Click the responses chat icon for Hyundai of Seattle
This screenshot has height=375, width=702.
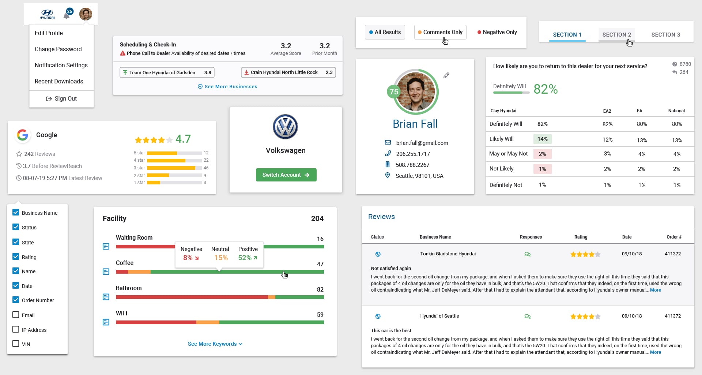(x=527, y=316)
